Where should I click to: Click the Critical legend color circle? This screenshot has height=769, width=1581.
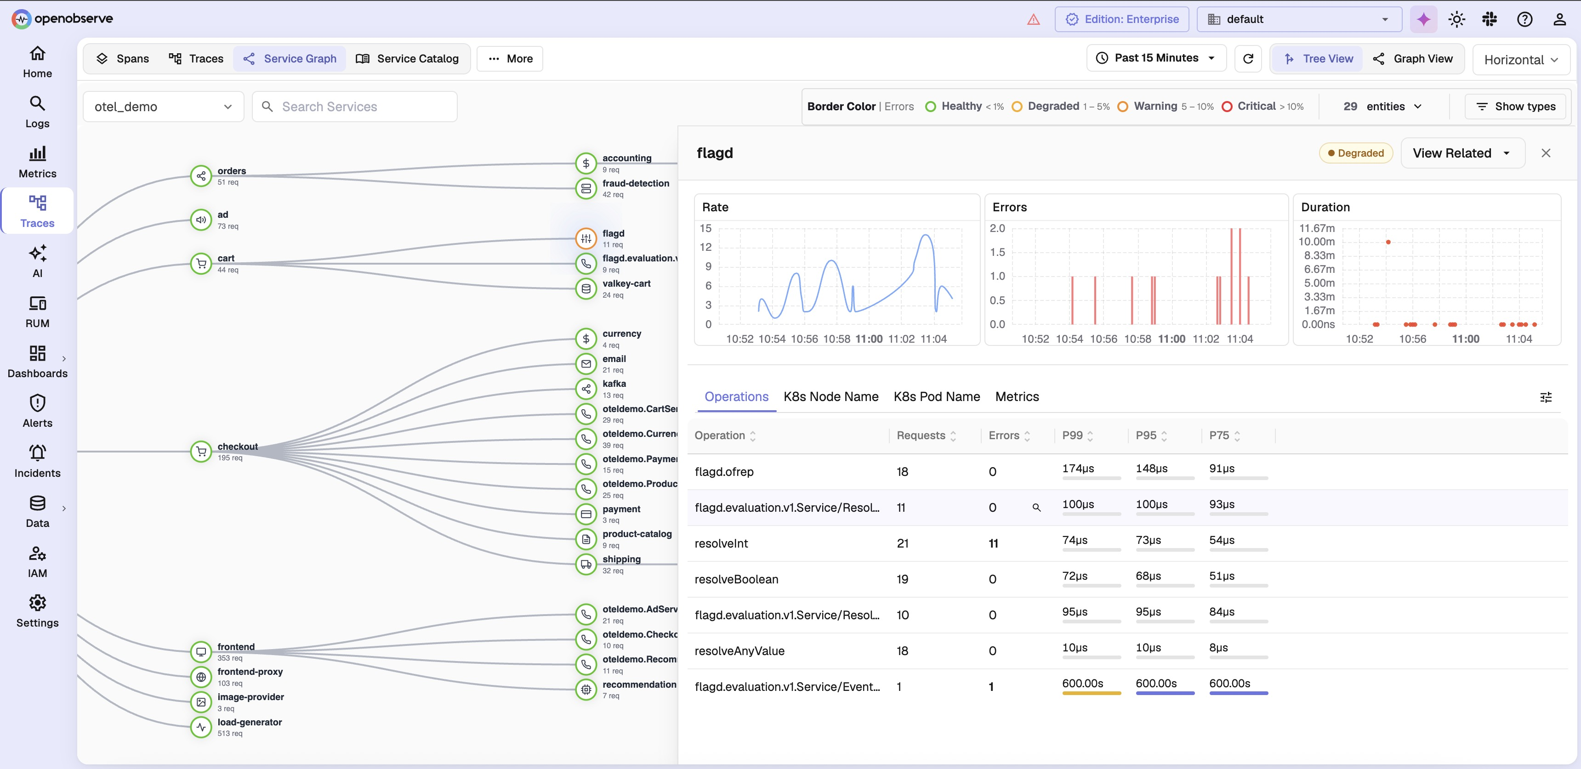click(1227, 107)
